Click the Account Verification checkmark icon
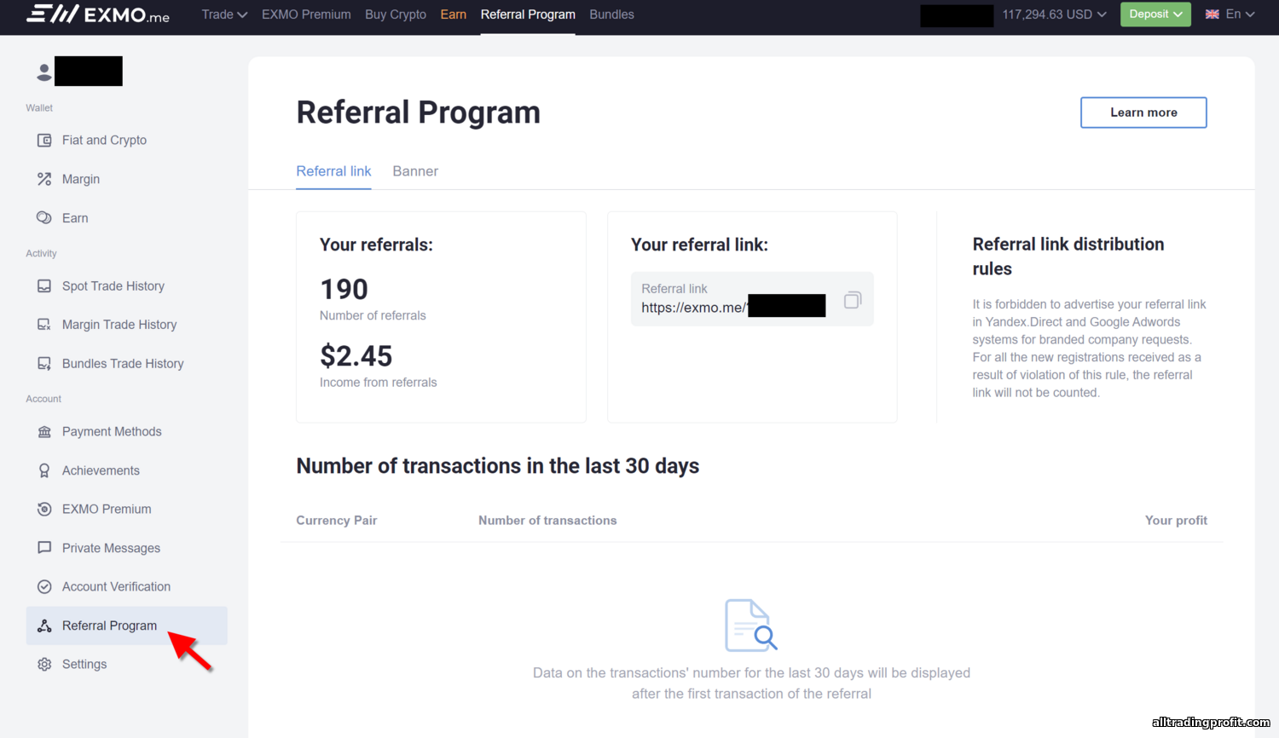 pos(44,587)
